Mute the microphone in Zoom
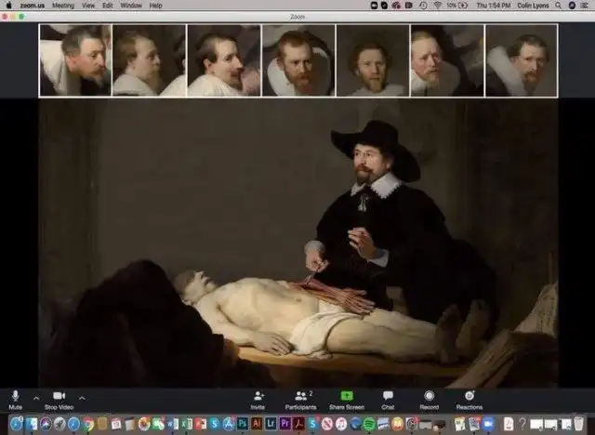 [x=15, y=397]
